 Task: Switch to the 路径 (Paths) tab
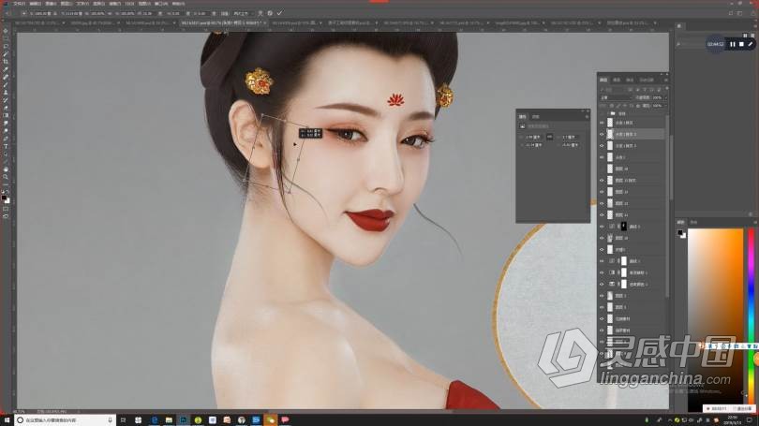tap(630, 80)
